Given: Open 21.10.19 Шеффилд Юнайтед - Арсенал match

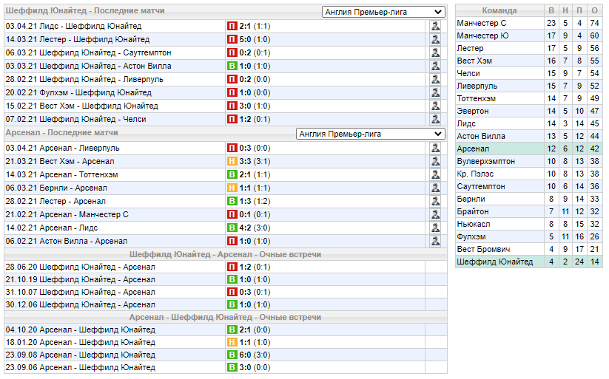Looking at the screenshot, I should tap(81, 279).
